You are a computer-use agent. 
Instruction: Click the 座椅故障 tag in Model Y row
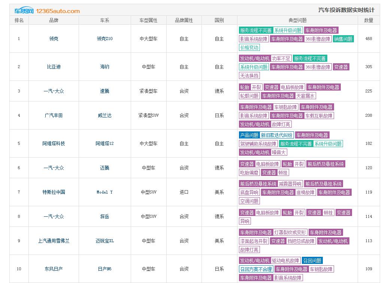tap(305, 192)
